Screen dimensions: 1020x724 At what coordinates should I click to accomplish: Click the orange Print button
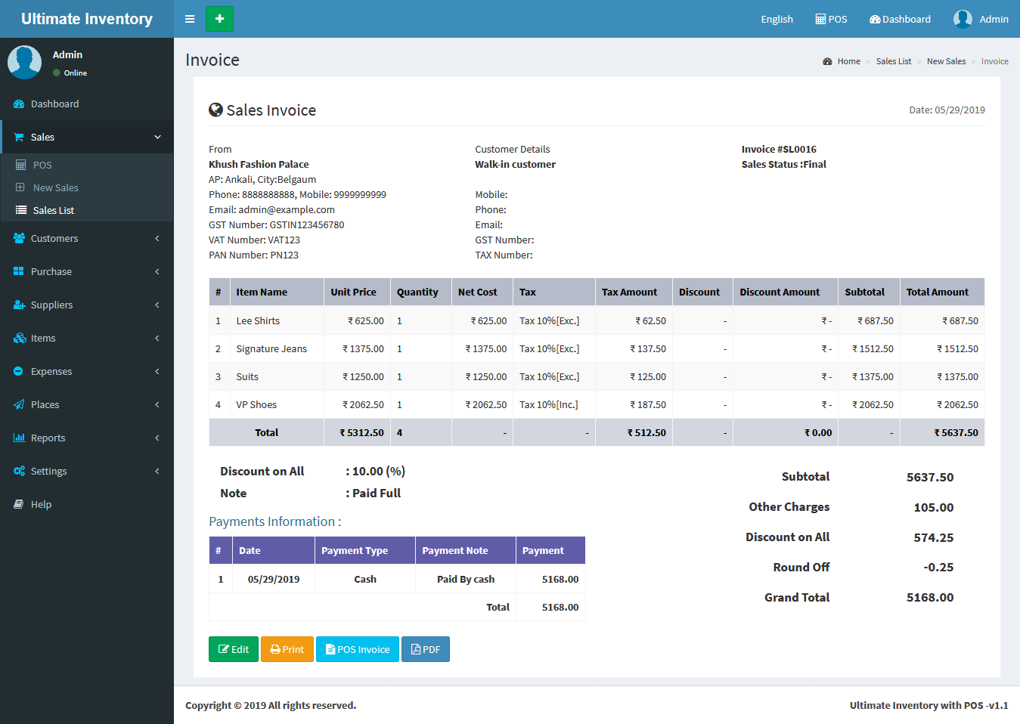tap(287, 649)
